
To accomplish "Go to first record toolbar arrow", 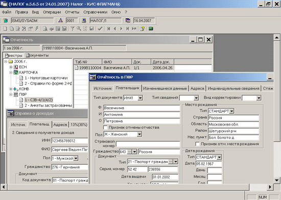I will click(x=109, y=29).
